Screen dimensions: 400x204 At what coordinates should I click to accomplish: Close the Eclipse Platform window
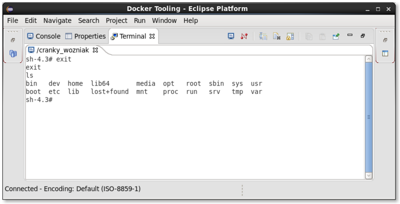point(388,9)
